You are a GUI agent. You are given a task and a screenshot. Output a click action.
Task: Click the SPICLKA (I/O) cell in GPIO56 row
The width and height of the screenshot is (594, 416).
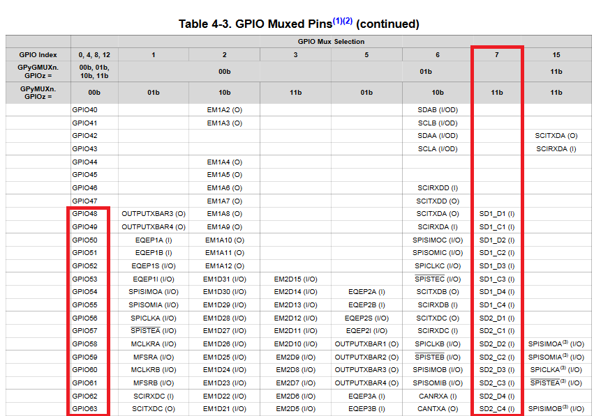tap(154, 318)
